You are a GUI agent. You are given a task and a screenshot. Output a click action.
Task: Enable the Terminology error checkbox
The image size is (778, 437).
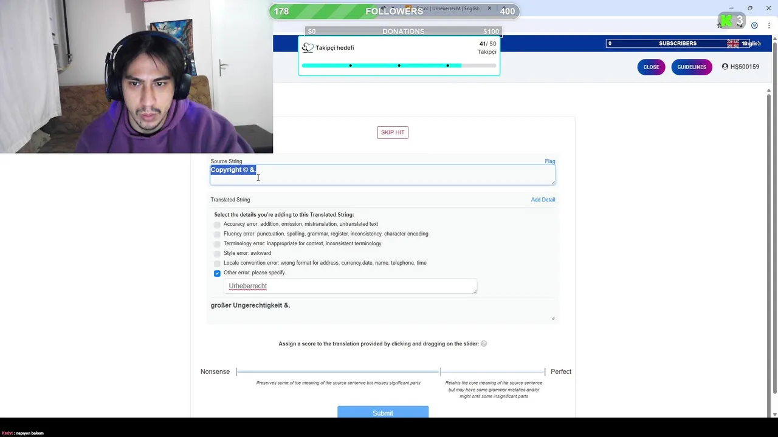217,244
